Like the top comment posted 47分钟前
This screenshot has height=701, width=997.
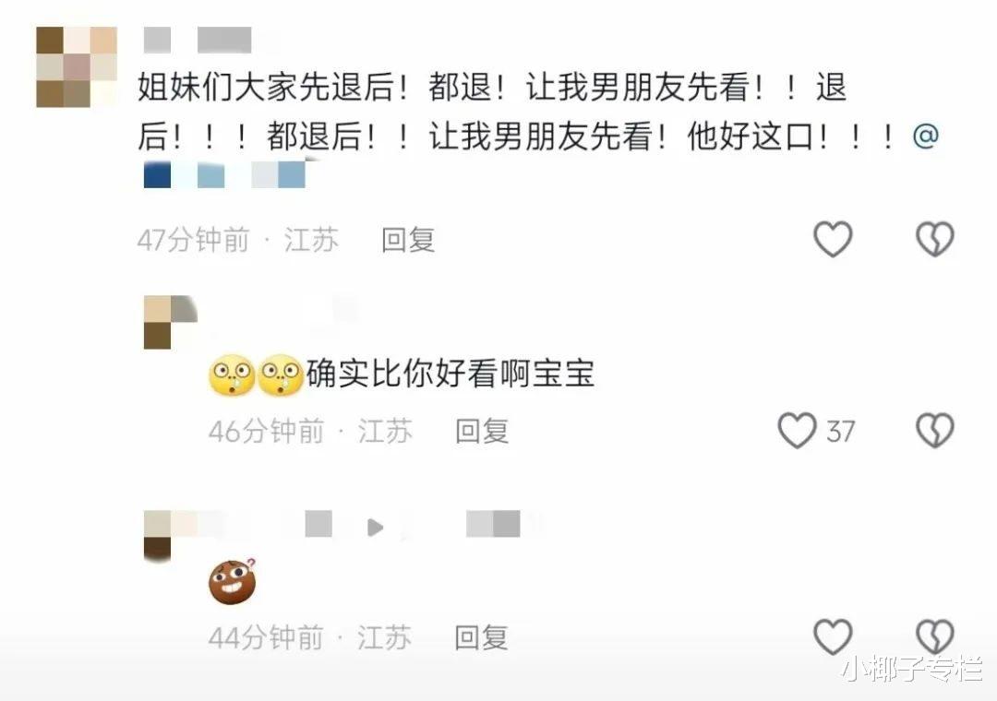pyautogui.click(x=833, y=239)
